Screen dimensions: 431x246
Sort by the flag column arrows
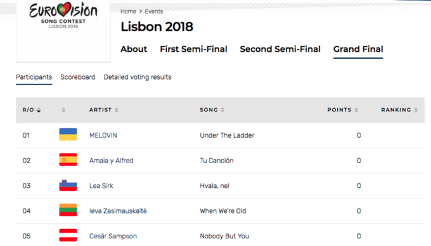[x=63, y=110]
